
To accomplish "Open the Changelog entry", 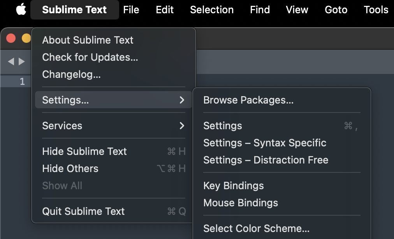I will coord(71,74).
